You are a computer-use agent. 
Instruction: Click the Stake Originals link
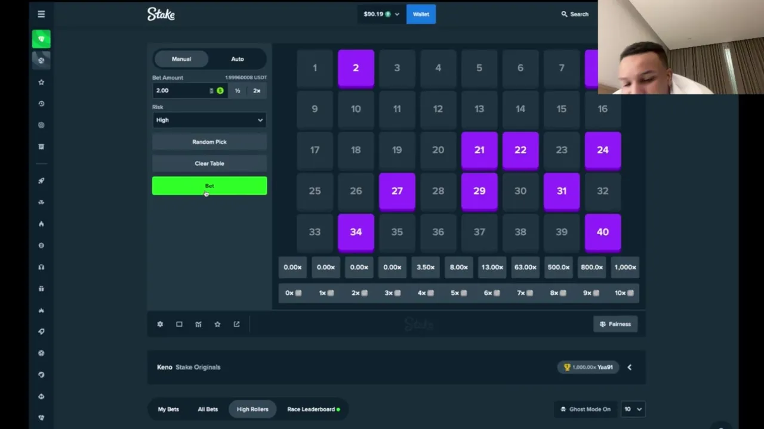(x=198, y=367)
